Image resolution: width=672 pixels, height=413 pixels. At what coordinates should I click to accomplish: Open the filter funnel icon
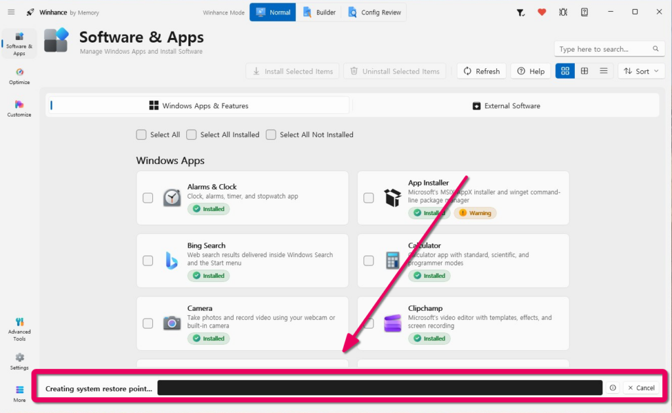click(x=520, y=12)
